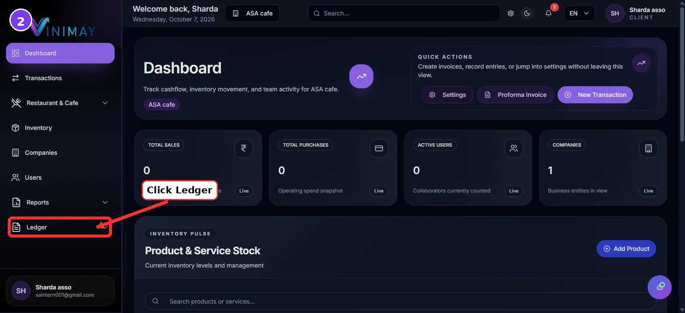Click the rupee icon on Total Sales card

point(244,148)
